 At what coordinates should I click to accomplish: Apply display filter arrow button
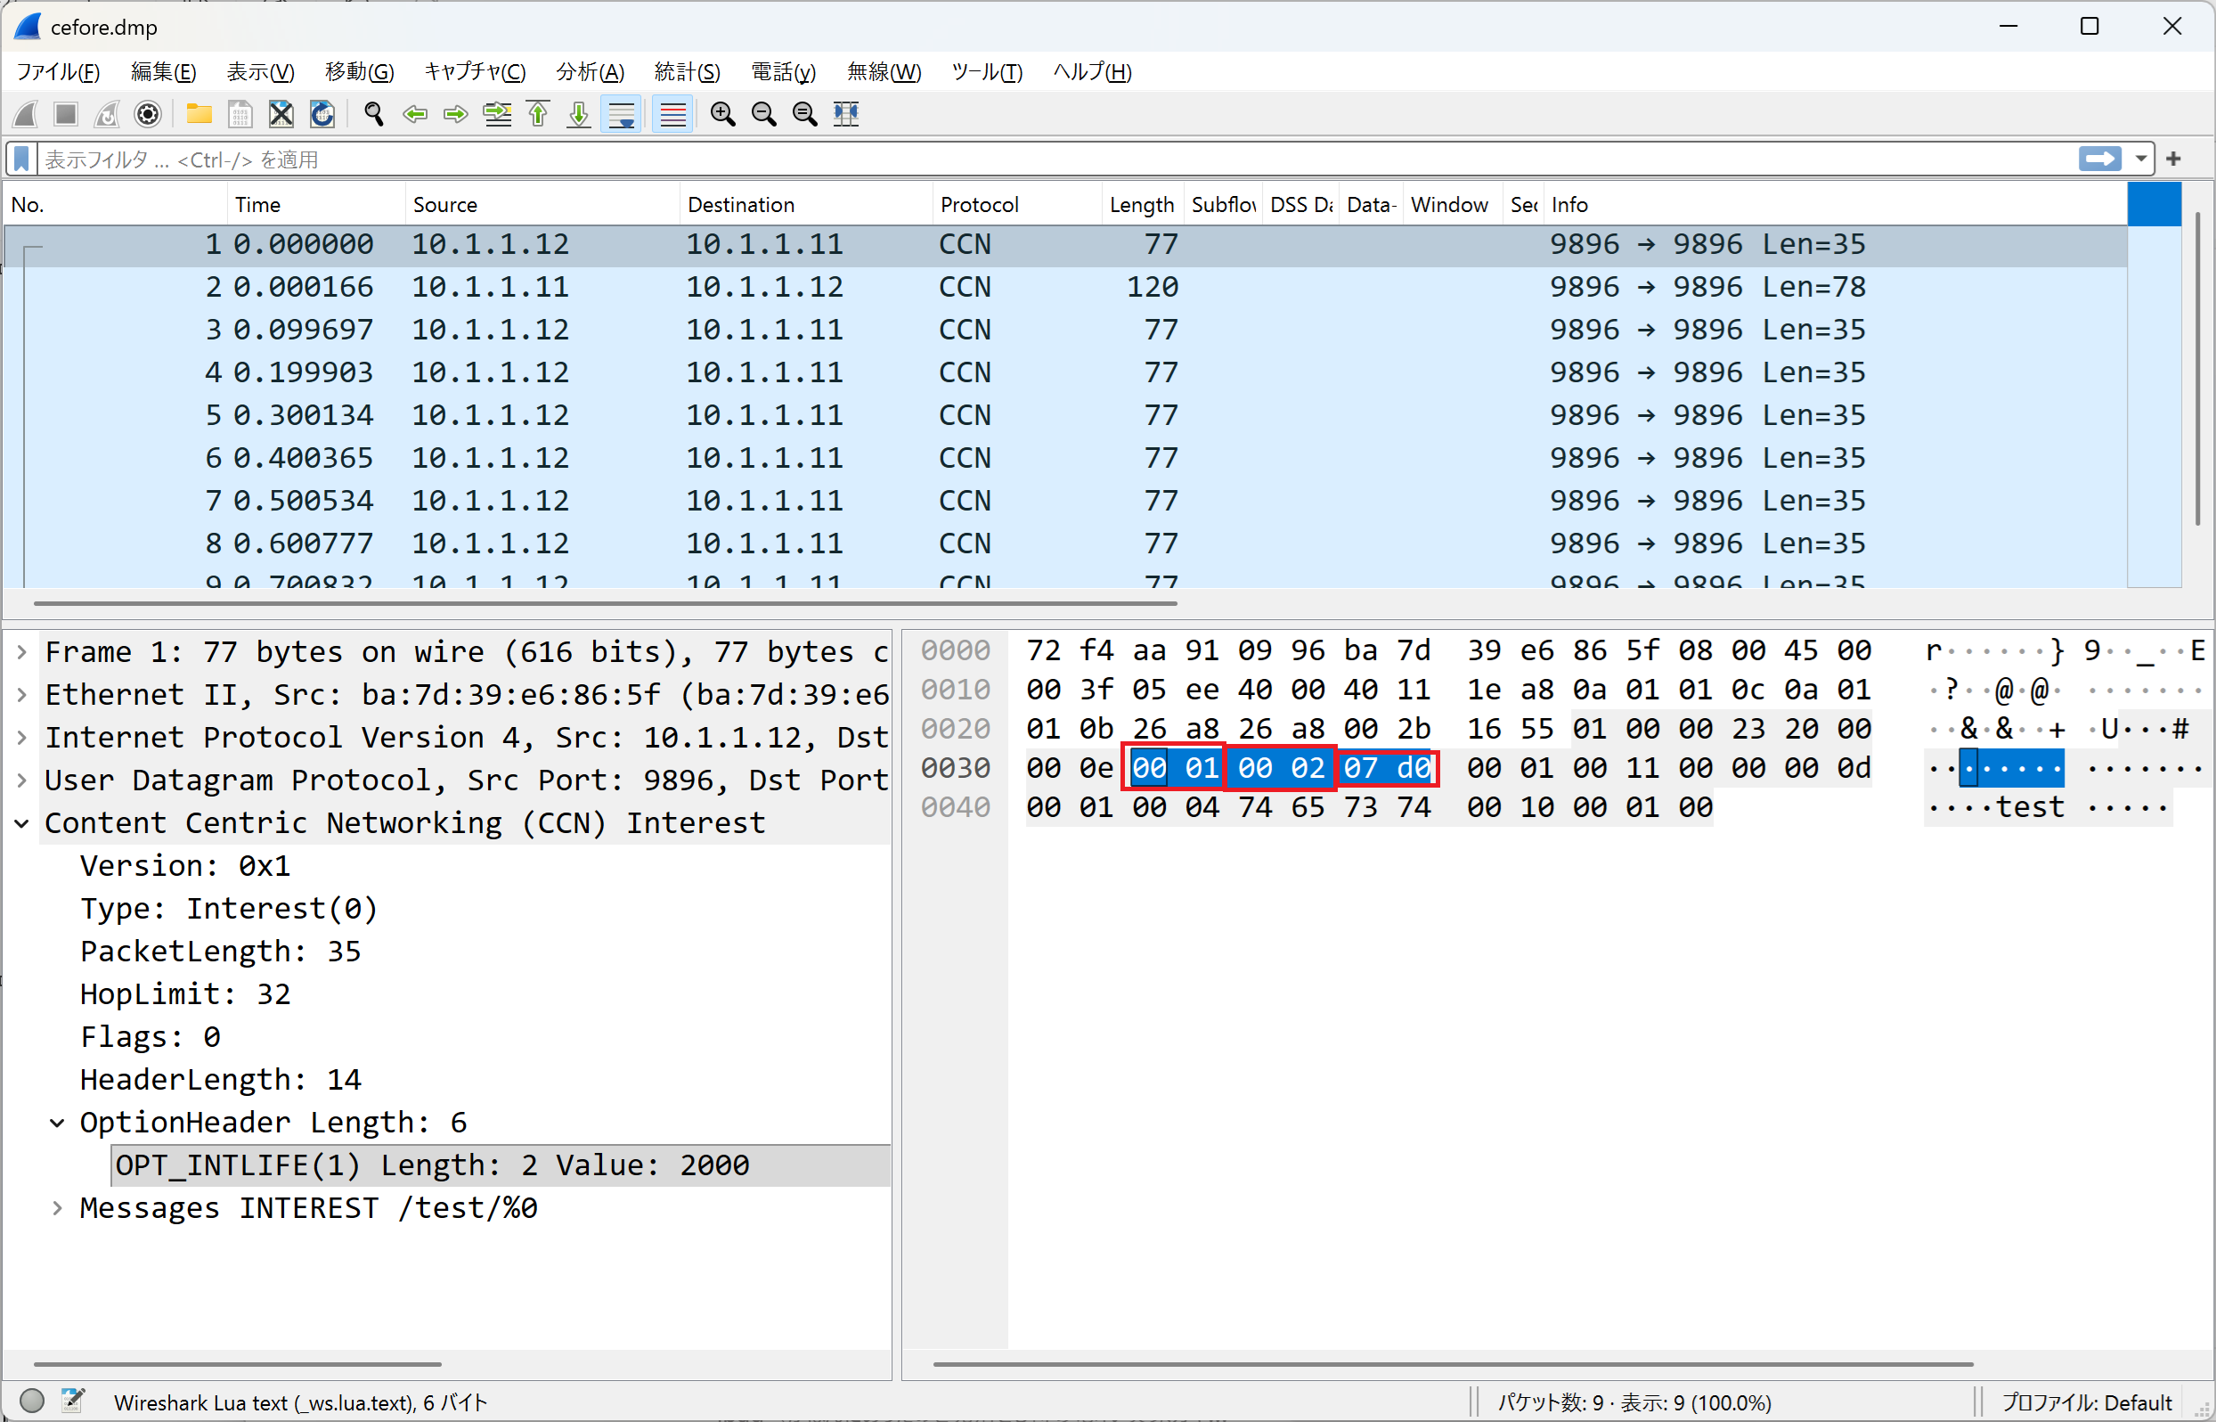pos(2099,159)
